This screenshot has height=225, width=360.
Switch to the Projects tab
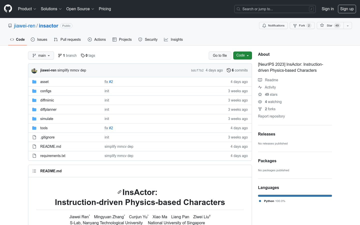[x=122, y=39]
